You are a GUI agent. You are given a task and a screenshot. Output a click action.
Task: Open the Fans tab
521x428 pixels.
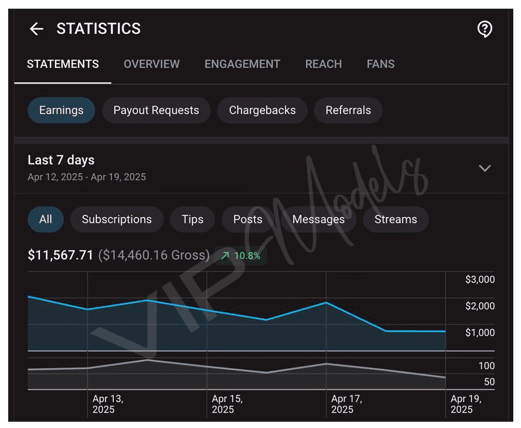[x=381, y=64]
